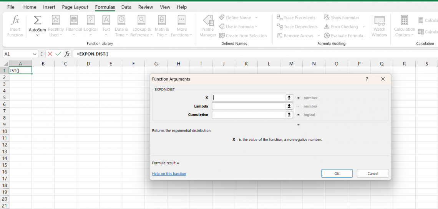The width and height of the screenshot is (438, 209).
Task: Expand the Define Name dropdown arrow
Action: 256,18
